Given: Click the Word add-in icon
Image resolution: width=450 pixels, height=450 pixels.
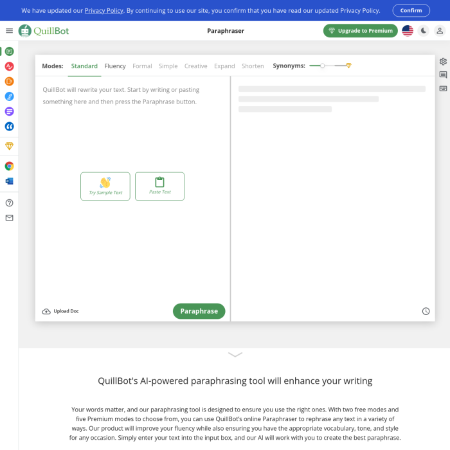Looking at the screenshot, I should pyautogui.click(x=9, y=181).
